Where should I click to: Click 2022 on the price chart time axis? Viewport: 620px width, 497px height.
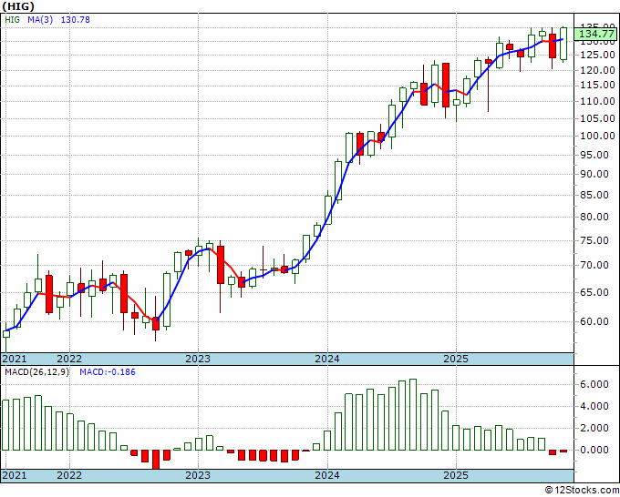click(69, 359)
